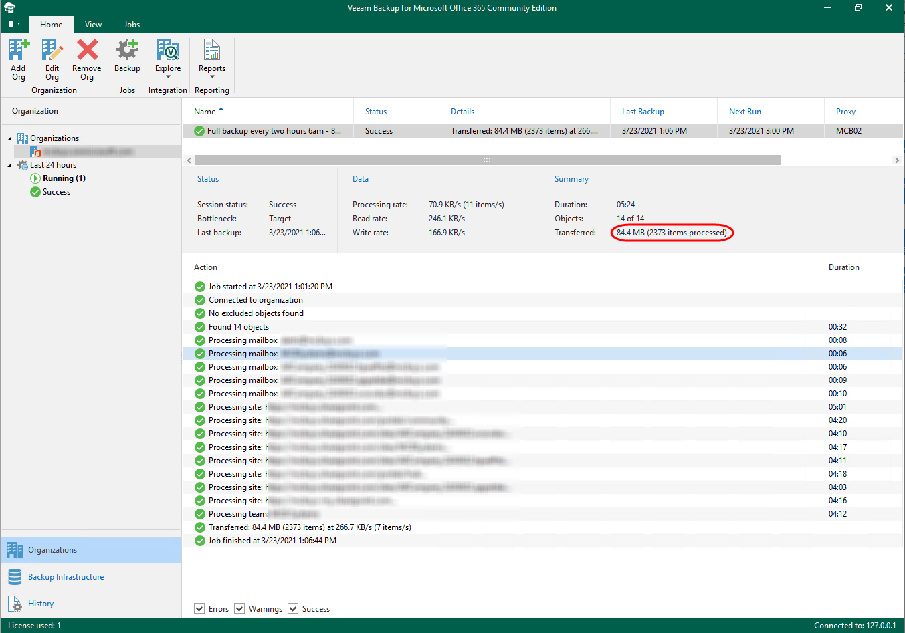Switch to the Home ribbon tab
The width and height of the screenshot is (905, 633).
(x=51, y=25)
